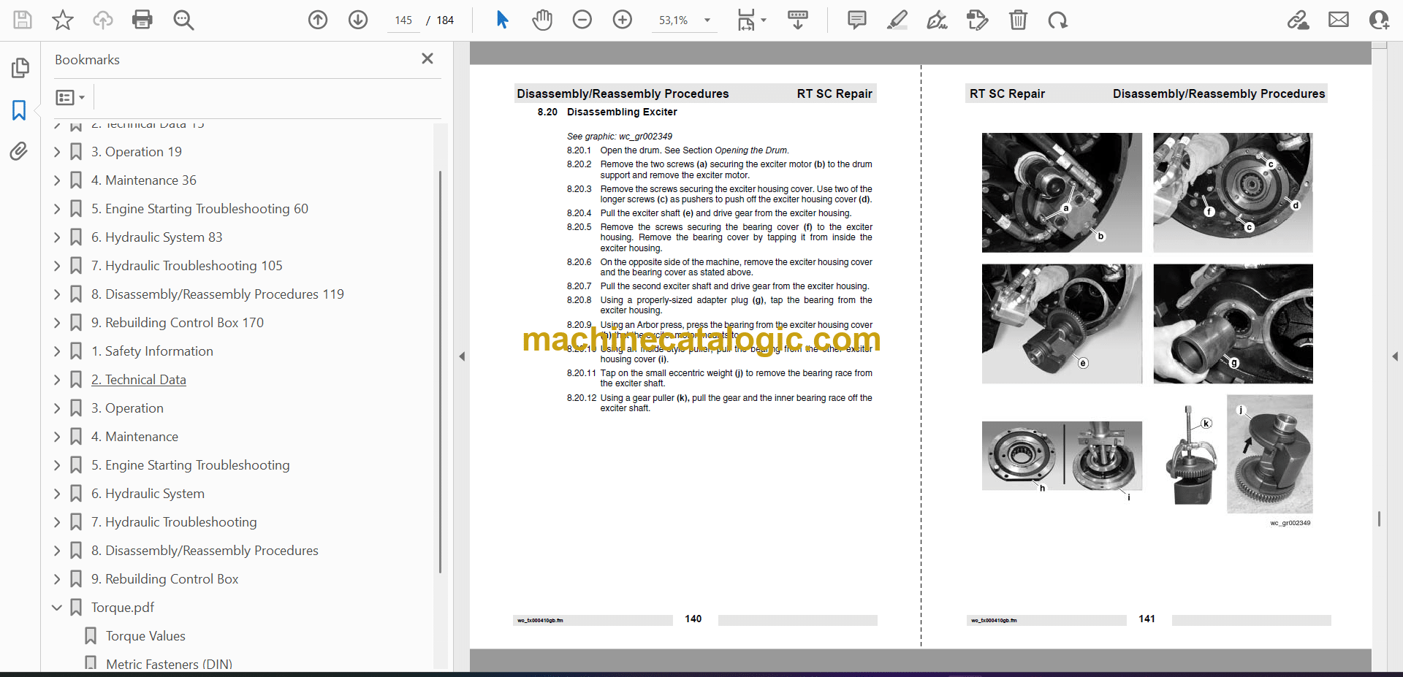Open '8. Disassembly/Reassembly Procedures' bookmark without number
The image size is (1403, 677).
(205, 551)
